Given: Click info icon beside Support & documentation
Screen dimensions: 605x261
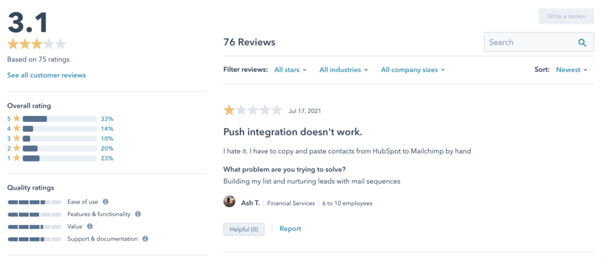Looking at the screenshot, I should 145,239.
